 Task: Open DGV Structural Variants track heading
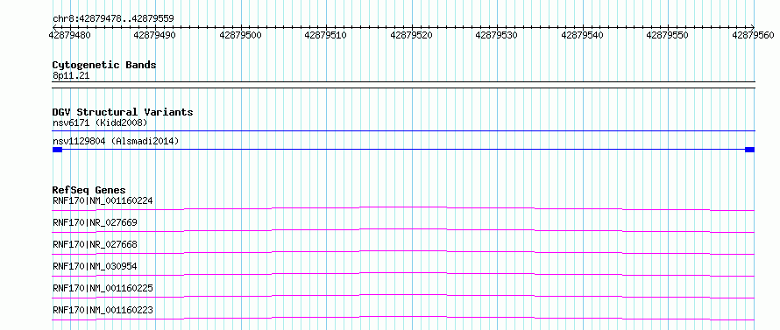123,112
